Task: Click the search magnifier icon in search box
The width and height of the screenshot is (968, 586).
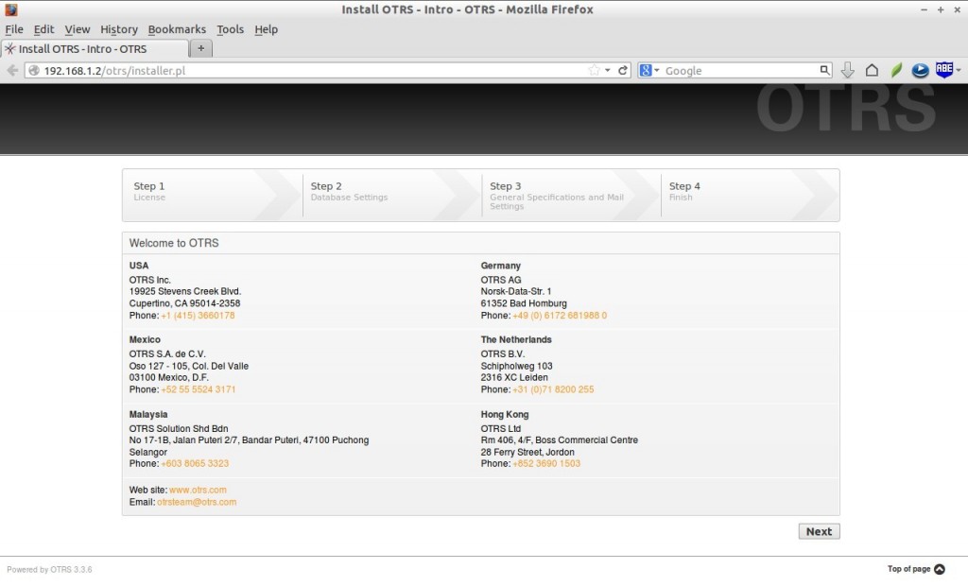Action: pos(824,71)
